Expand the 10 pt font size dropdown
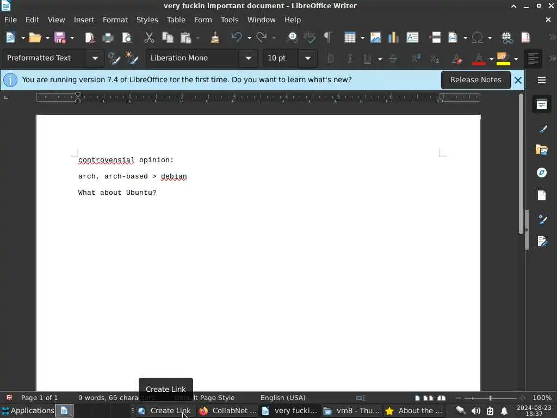 308,58
